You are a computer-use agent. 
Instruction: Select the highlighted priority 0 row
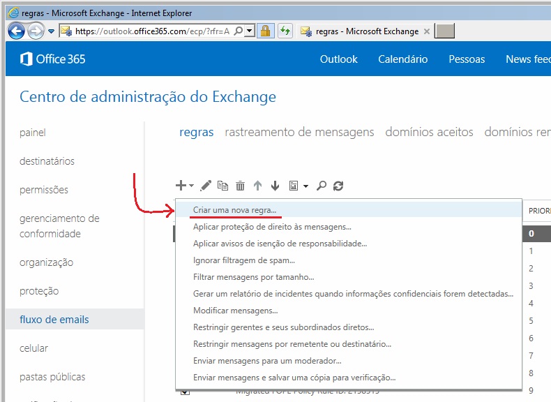point(536,234)
